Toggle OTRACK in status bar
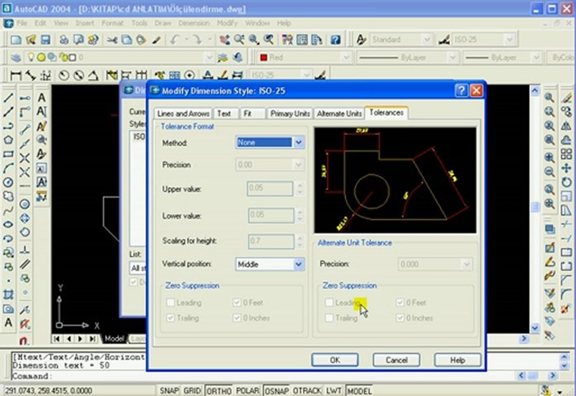Viewport: 576px width, 396px height. [307, 391]
